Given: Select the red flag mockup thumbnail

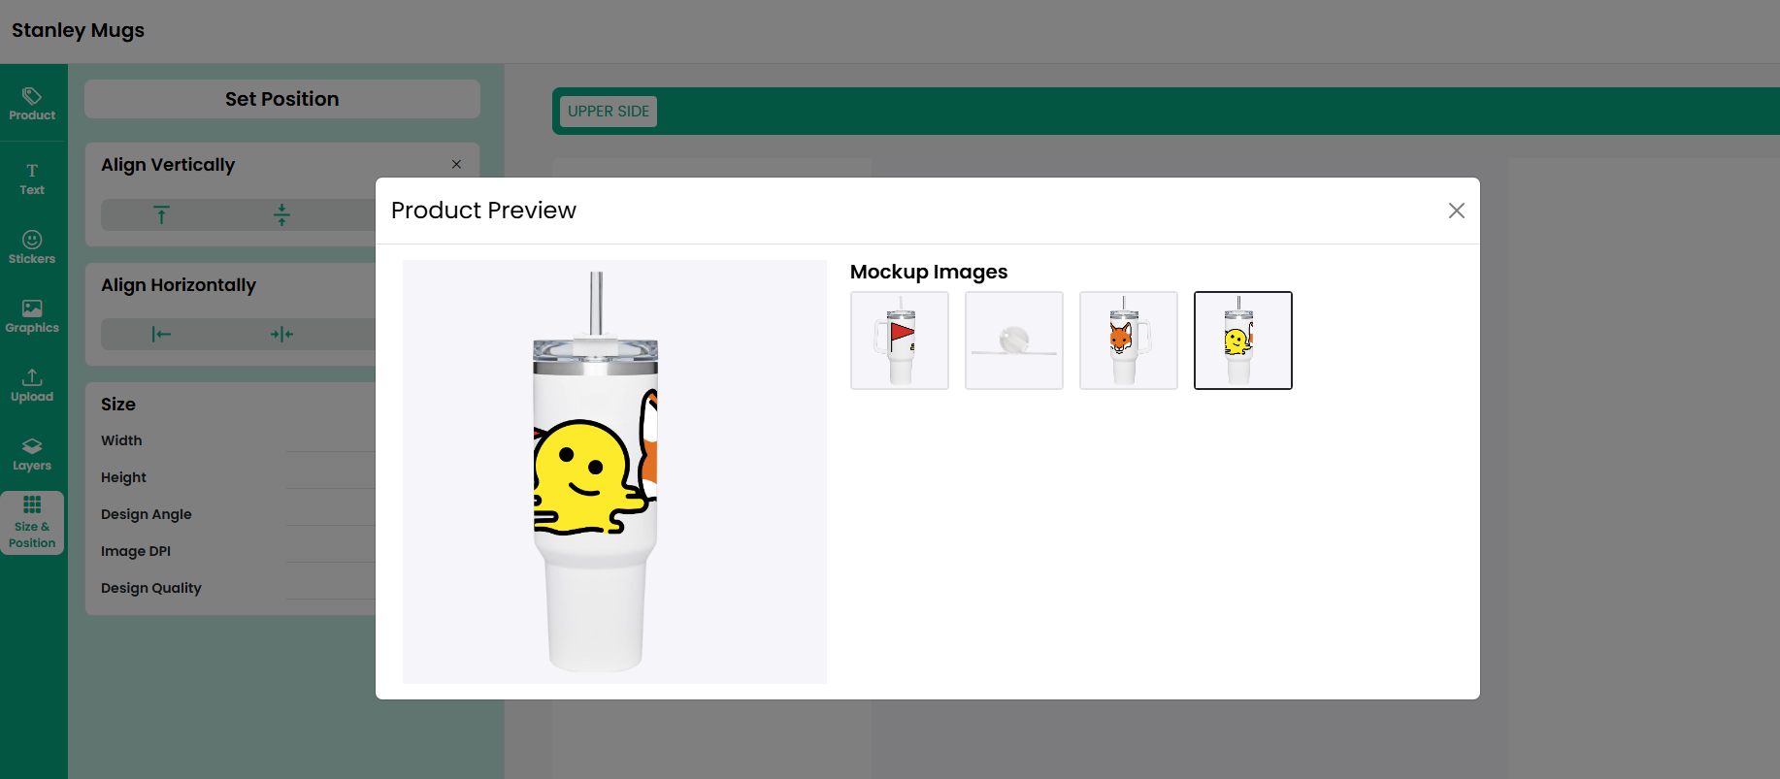Looking at the screenshot, I should 900,341.
